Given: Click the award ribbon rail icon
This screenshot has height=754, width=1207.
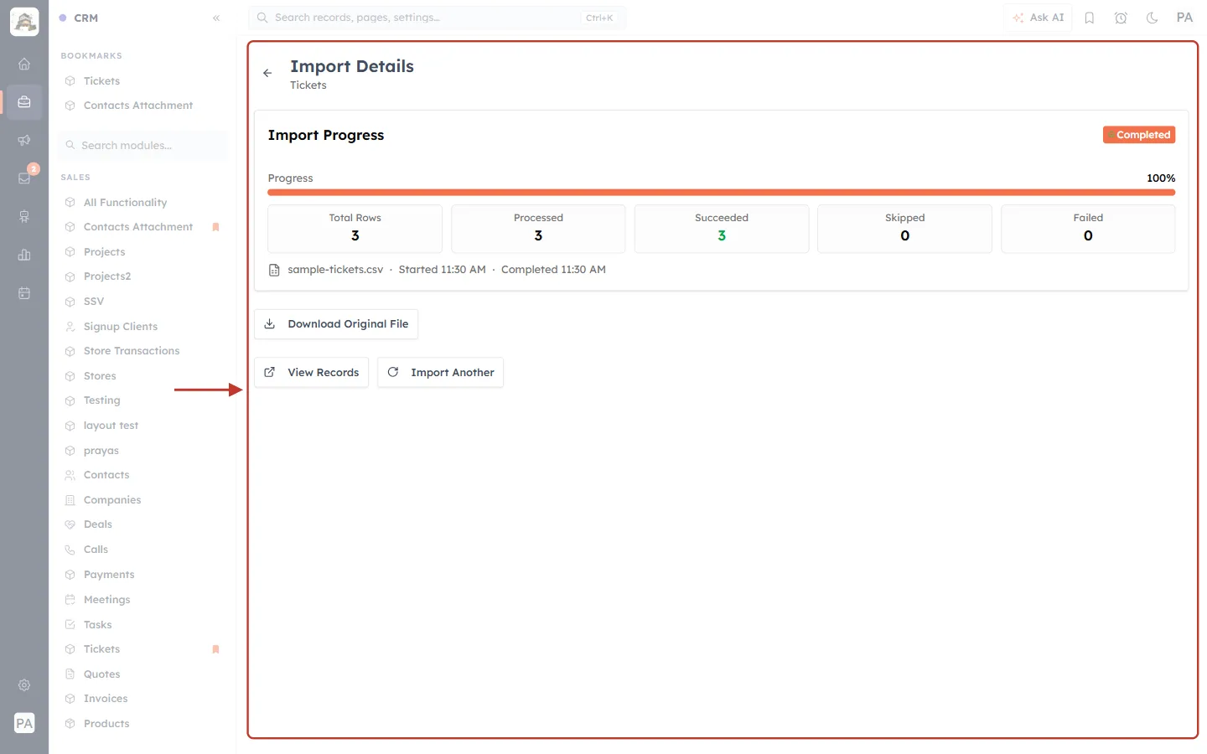Looking at the screenshot, I should pyautogui.click(x=24, y=216).
